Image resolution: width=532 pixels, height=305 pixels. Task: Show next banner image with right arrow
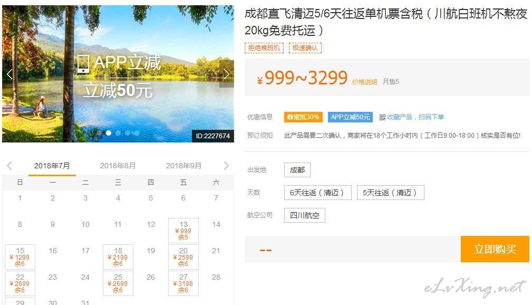coord(227,74)
